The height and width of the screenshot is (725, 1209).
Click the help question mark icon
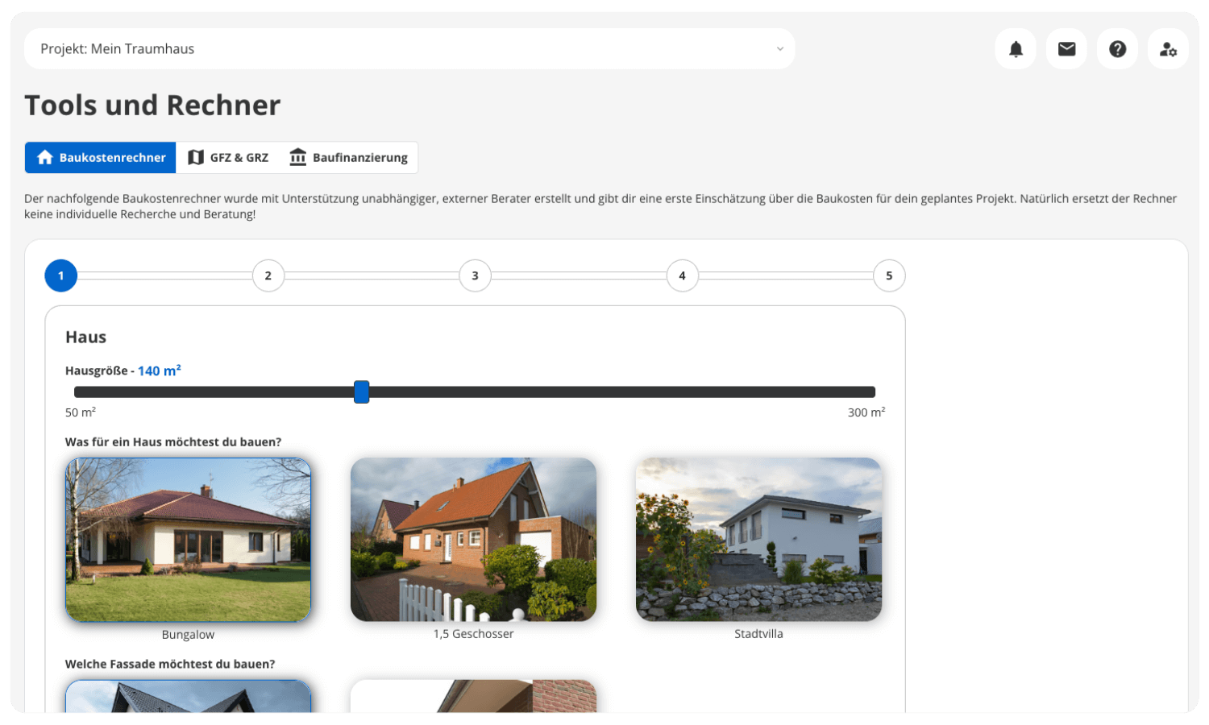pos(1117,49)
